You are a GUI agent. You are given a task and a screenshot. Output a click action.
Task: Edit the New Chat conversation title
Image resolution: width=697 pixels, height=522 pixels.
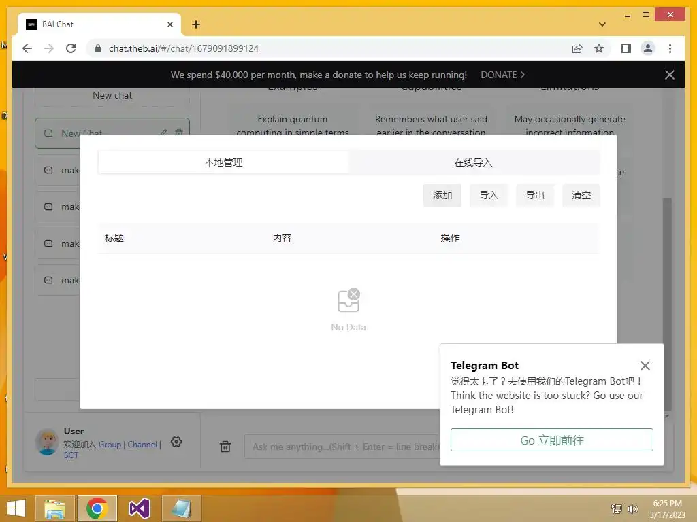click(163, 132)
